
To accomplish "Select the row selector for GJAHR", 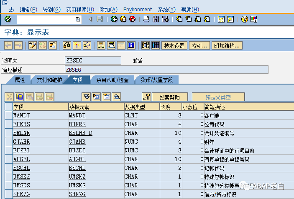I will [9, 142].
